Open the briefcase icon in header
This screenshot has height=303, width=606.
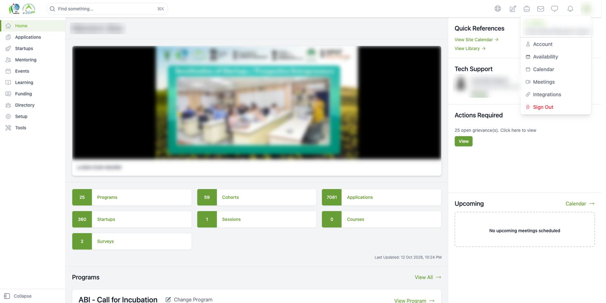coord(526,9)
